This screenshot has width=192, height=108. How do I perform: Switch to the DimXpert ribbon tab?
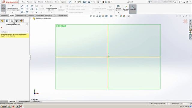pyautogui.click(x=31, y=16)
